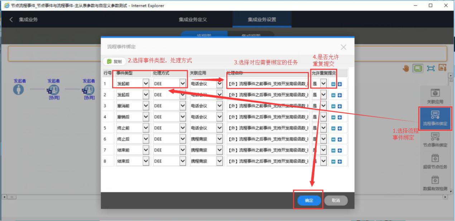Viewport: 455px width, 221px height.
Task: Click the back arrow beside 集成业务
Action: click(11, 19)
